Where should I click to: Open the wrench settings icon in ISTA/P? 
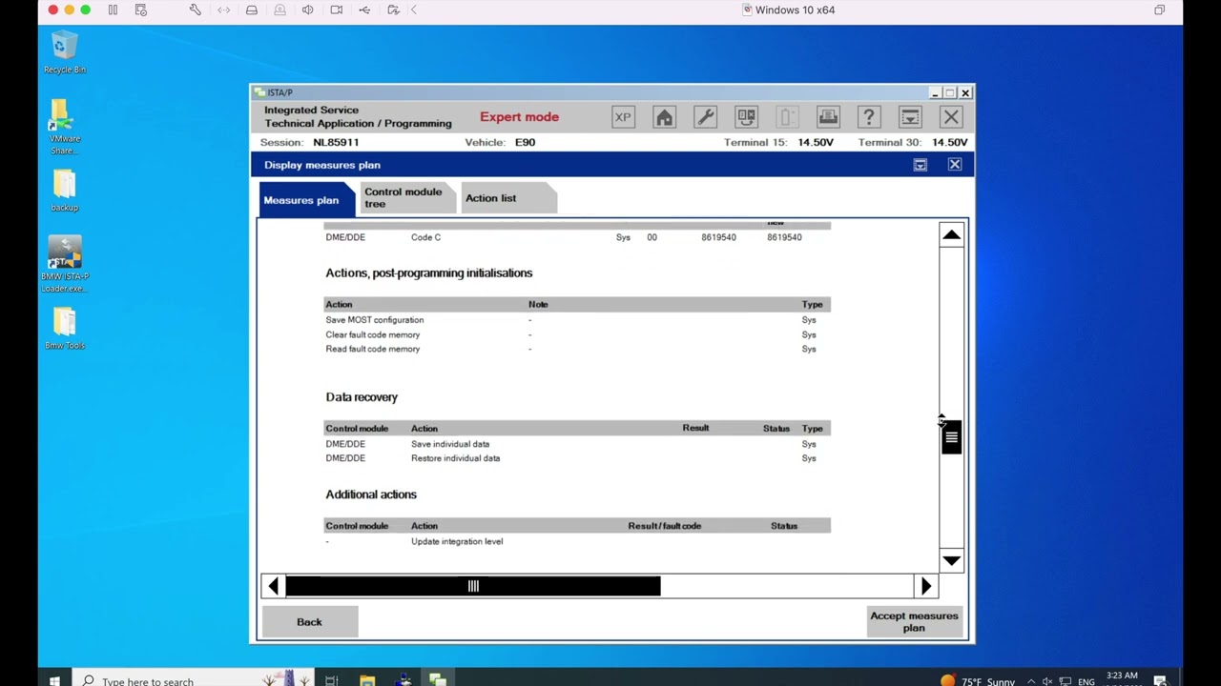(x=705, y=117)
